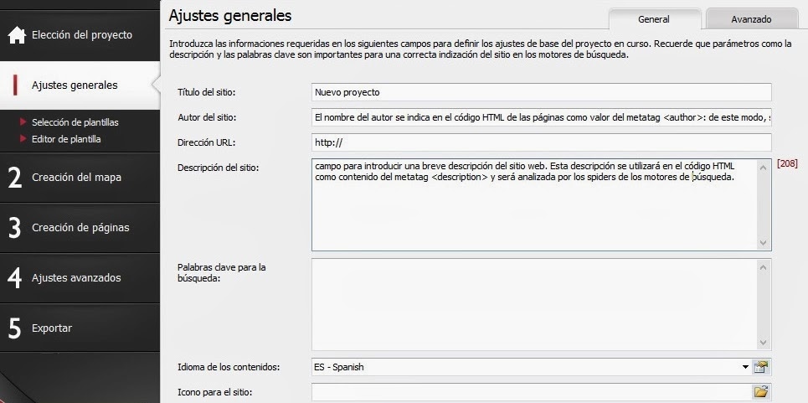Click inside the Descripción del sitio textarea
Image resolution: width=808 pixels, height=403 pixels.
click(x=541, y=204)
